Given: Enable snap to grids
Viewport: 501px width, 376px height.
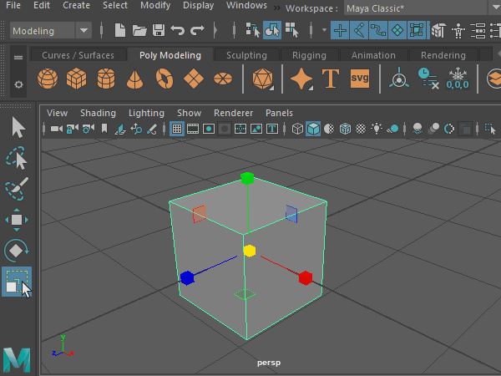Looking at the screenshot, I should [x=339, y=31].
